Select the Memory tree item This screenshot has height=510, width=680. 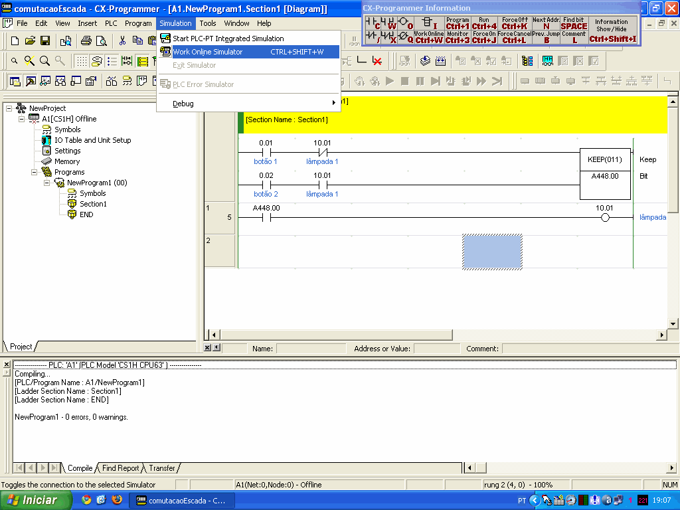(x=67, y=161)
